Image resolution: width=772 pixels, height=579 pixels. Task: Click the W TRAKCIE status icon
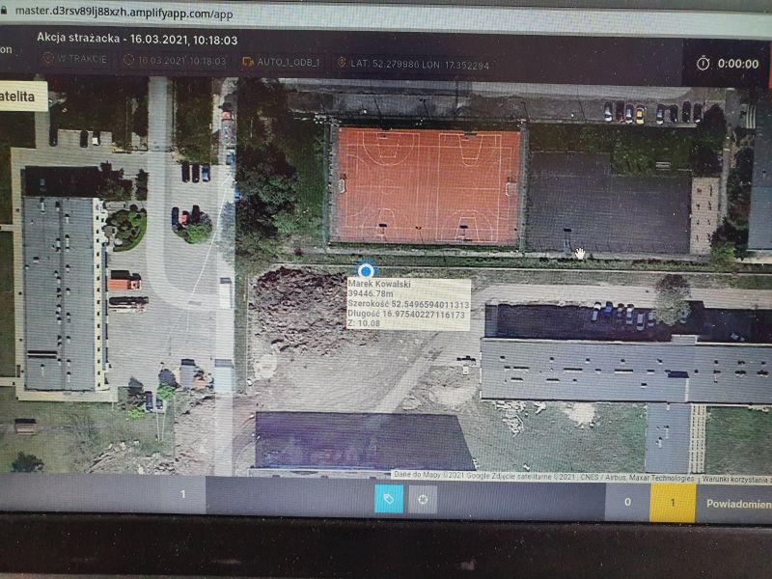click(48, 61)
